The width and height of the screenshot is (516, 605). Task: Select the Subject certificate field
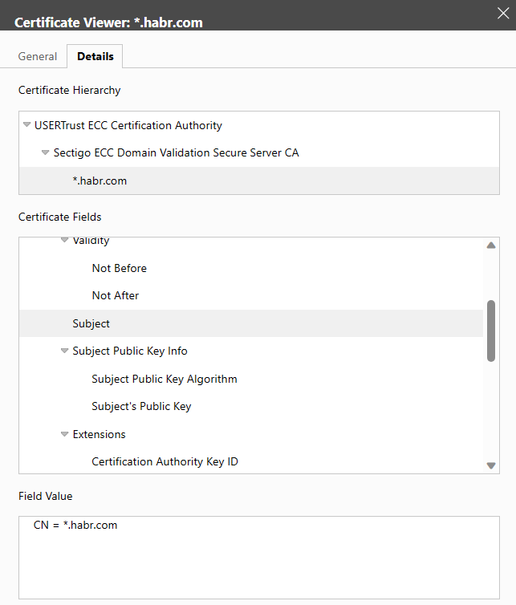tap(91, 323)
